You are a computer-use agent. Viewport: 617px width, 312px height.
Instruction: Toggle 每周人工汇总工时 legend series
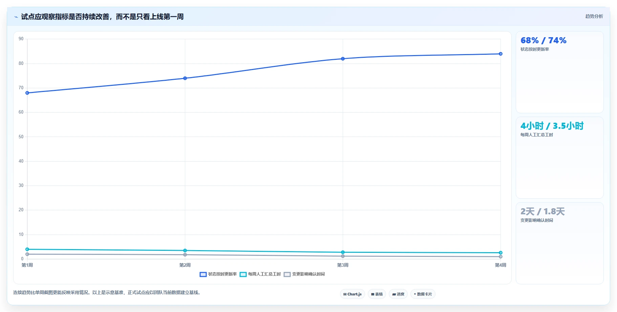click(x=260, y=274)
